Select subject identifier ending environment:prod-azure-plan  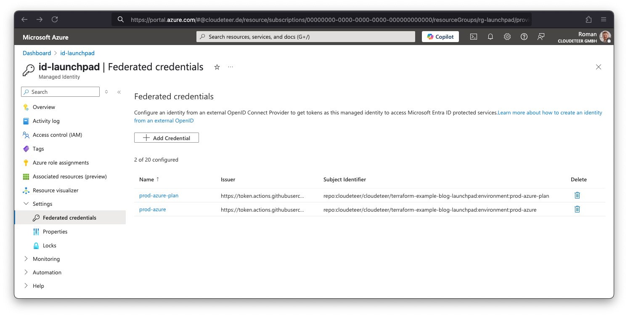click(436, 196)
